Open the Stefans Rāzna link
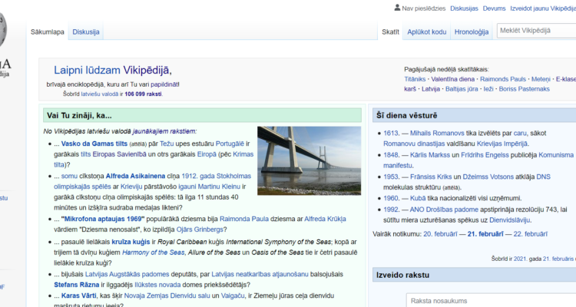Viewport: 576px width, 307px height. pos(76,285)
